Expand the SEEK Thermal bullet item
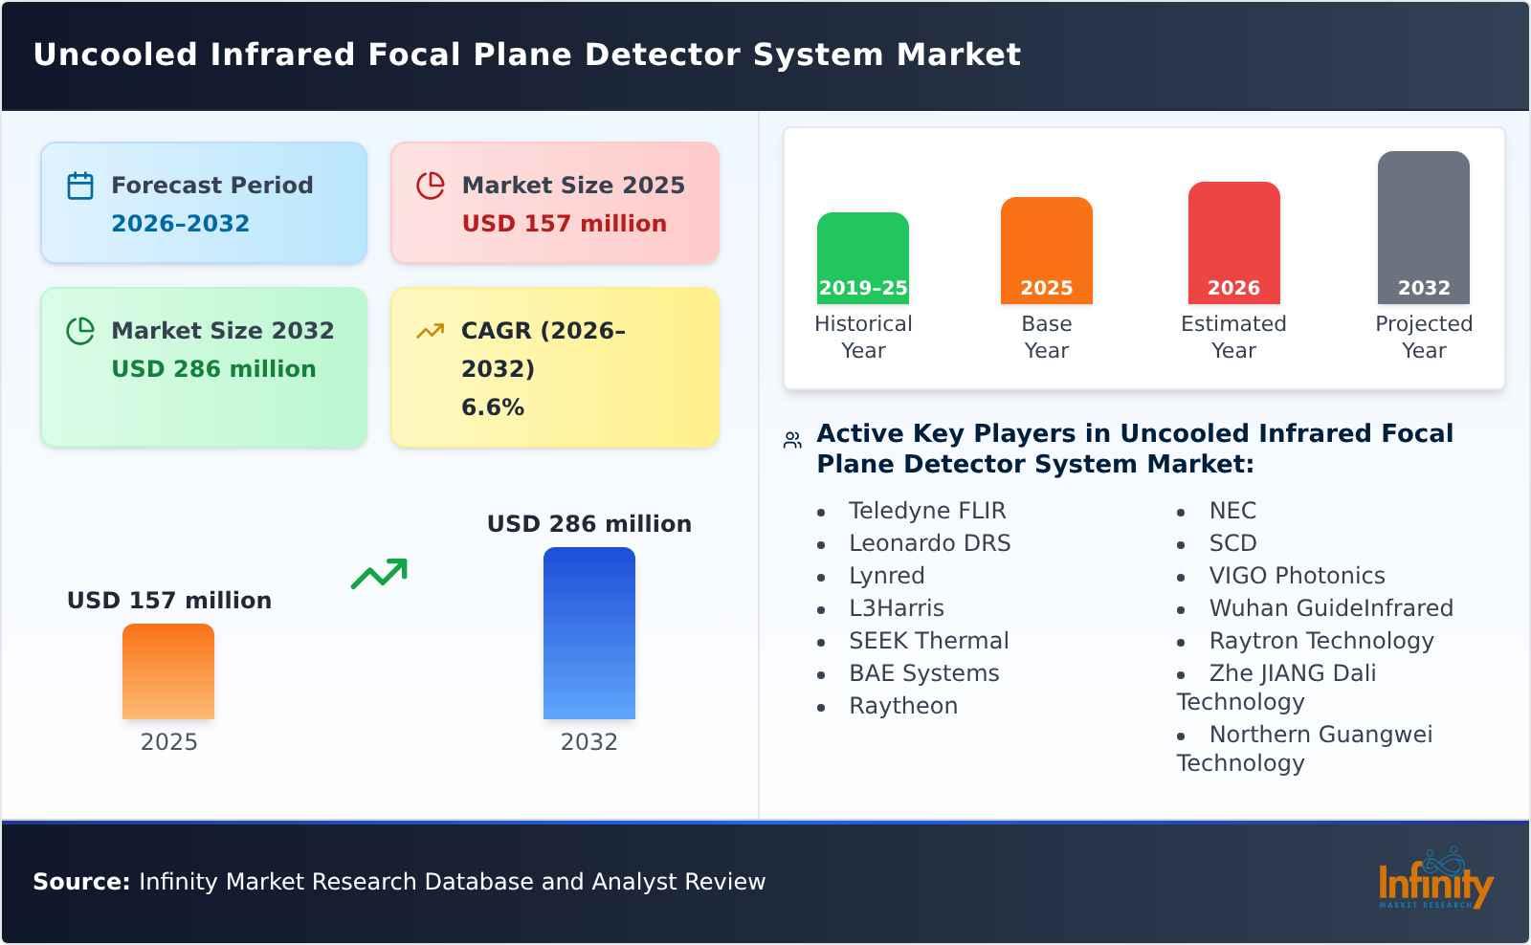 click(928, 641)
